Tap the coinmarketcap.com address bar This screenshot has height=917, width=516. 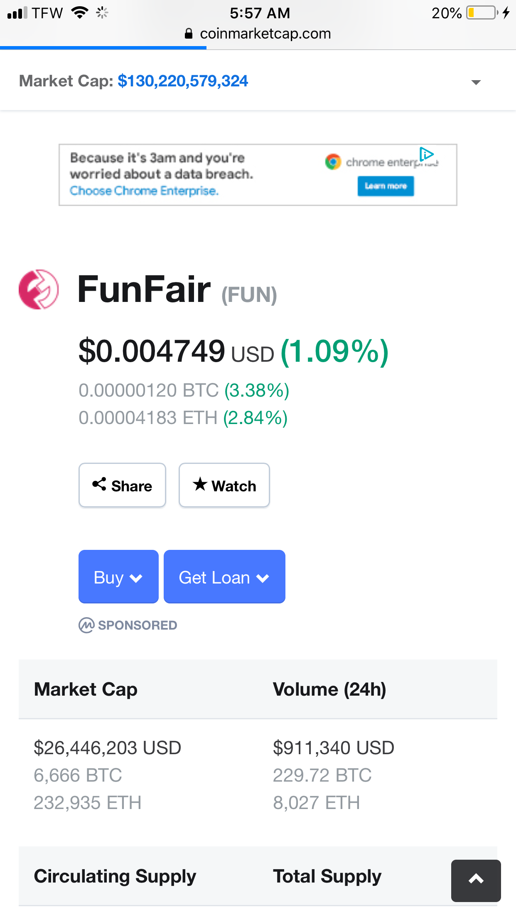tap(258, 34)
